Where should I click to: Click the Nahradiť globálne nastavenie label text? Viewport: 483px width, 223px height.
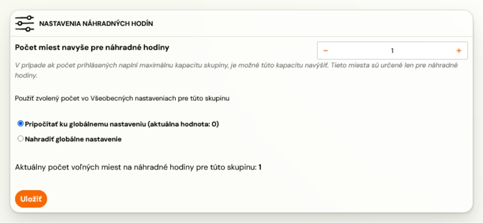click(x=73, y=139)
